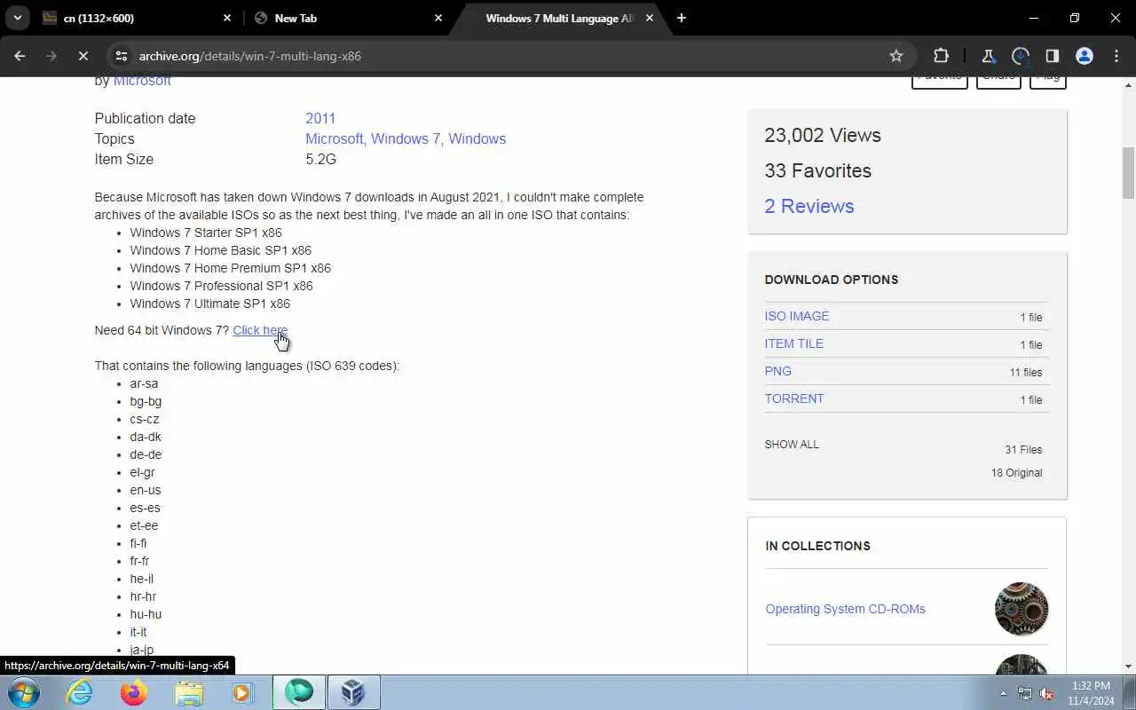
Task: Click the page vertical scrollbar thumb
Action: pos(1129,173)
